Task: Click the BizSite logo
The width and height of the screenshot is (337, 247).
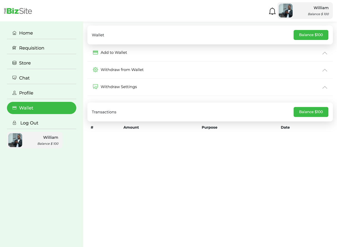Action: coord(18,11)
